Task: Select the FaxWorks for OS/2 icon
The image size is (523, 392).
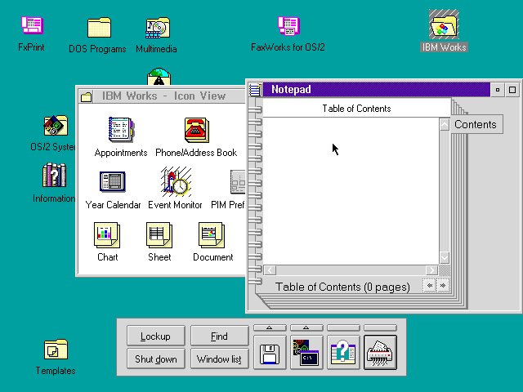Action: (x=288, y=26)
